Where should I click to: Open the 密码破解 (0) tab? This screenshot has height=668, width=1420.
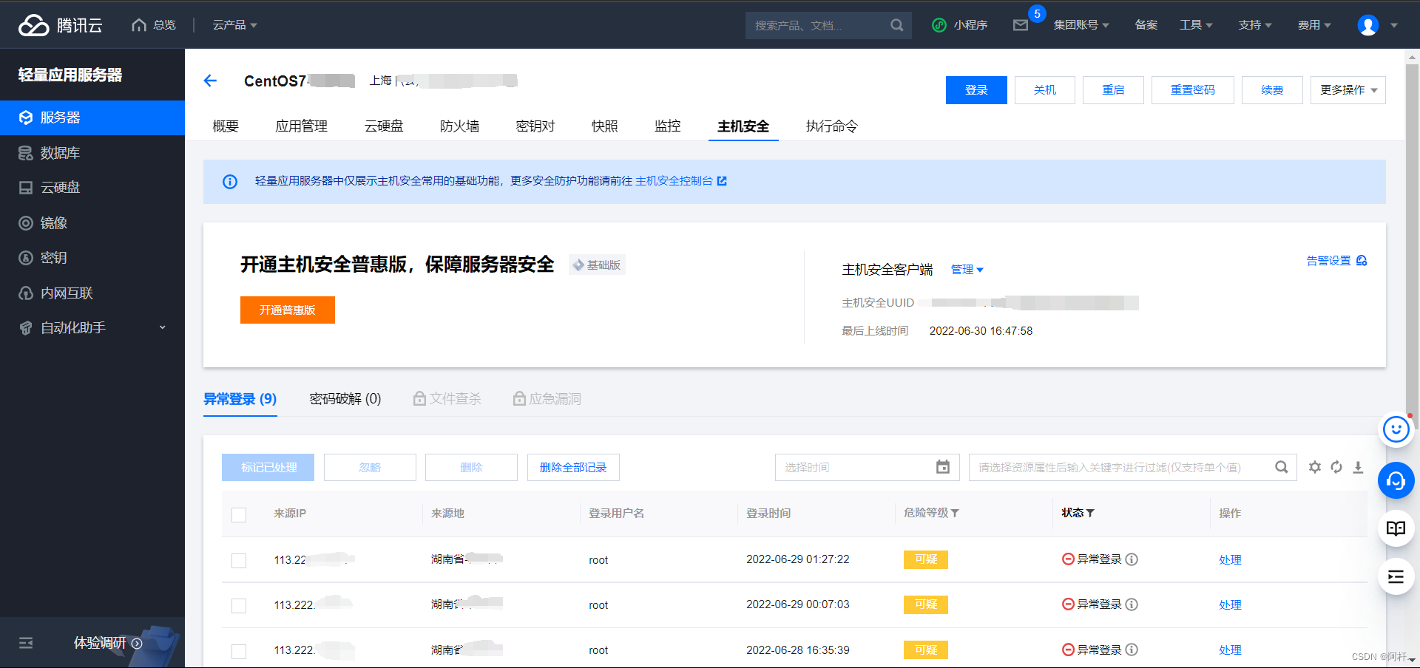[x=345, y=399]
